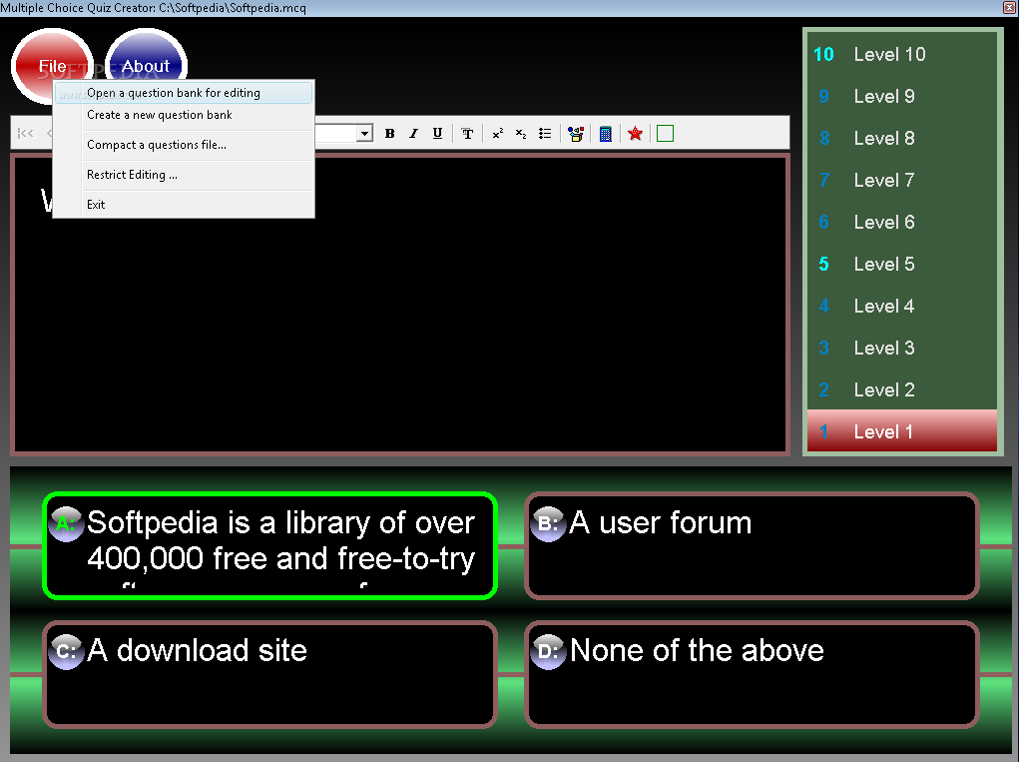This screenshot has height=762, width=1019.
Task: Mark answer C via C bubble
Action: [66, 651]
